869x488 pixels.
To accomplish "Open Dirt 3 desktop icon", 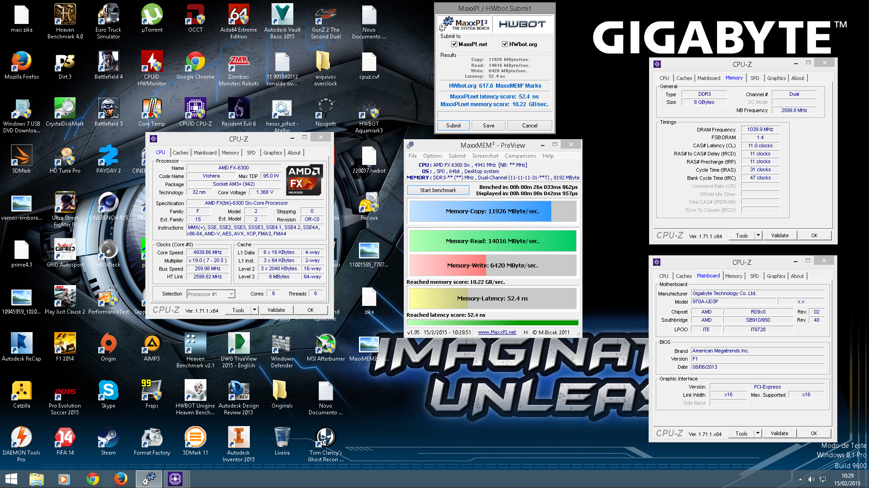I will pos(65,66).
